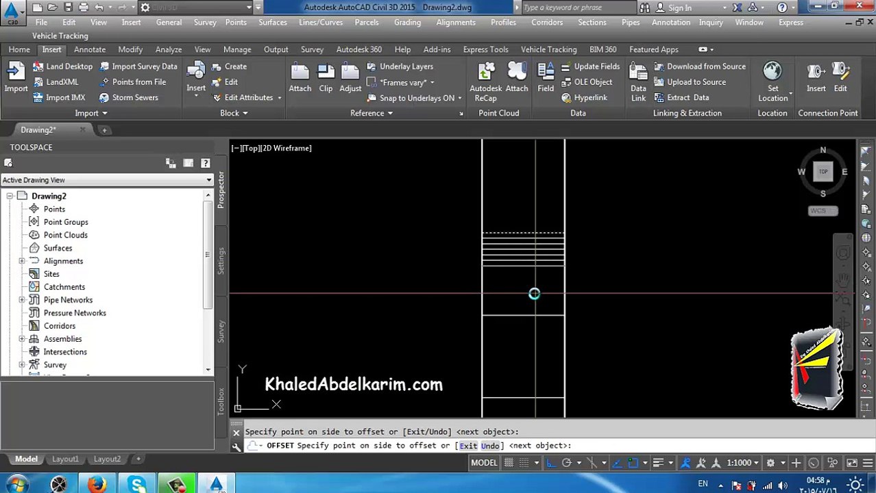Click the Connection Point Edit icon

pos(840,77)
